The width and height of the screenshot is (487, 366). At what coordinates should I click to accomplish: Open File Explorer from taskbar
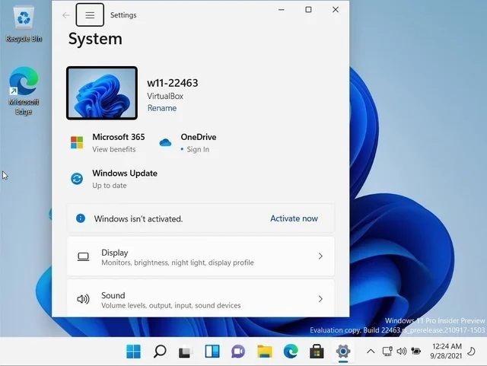(x=264, y=352)
